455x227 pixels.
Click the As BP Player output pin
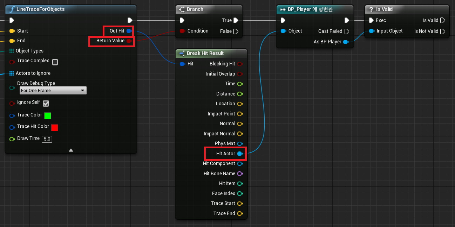pyautogui.click(x=346, y=42)
